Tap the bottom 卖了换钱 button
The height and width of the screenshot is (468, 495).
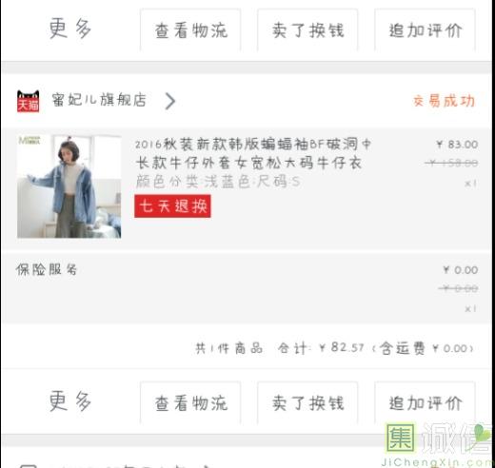coord(307,403)
